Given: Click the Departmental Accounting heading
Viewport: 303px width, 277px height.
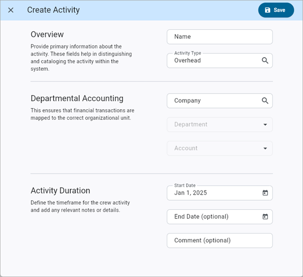Looking at the screenshot, I should click(x=77, y=99).
